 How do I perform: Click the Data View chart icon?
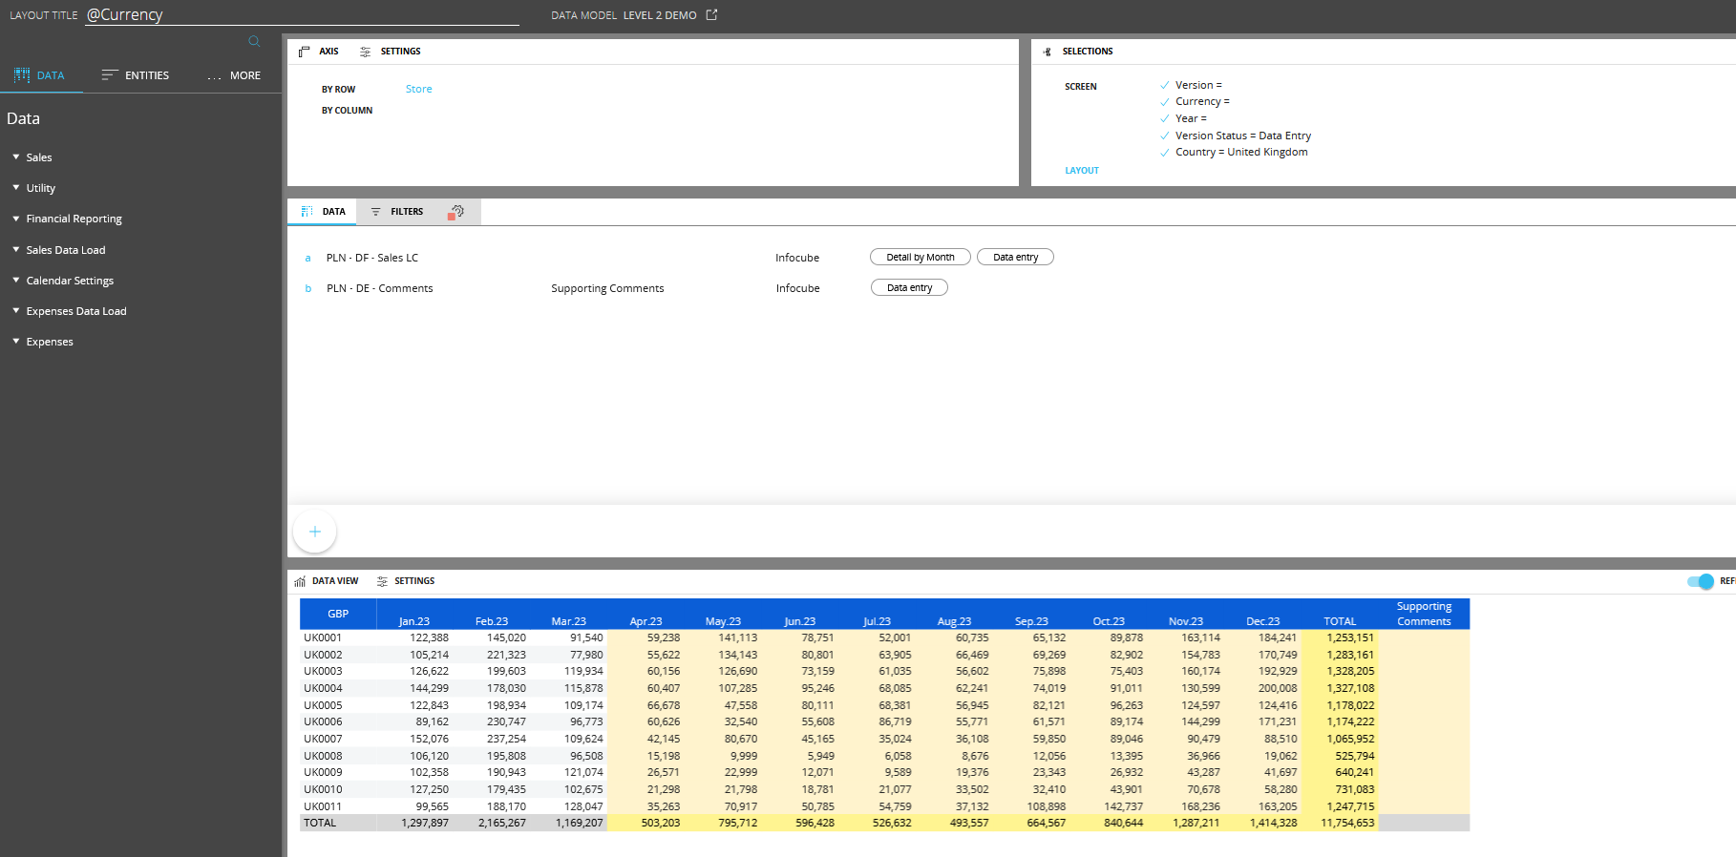click(300, 581)
